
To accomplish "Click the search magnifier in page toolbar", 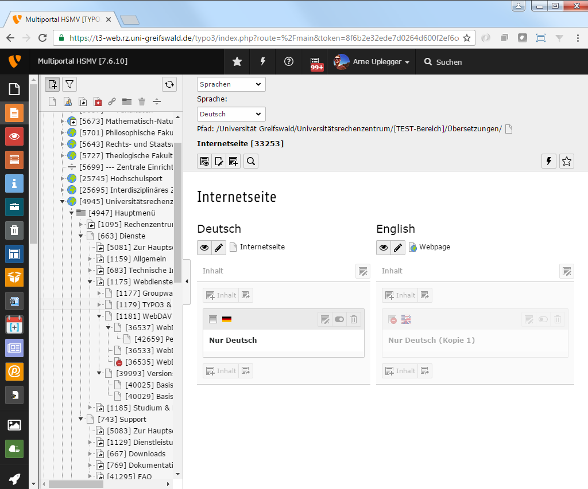I will (x=251, y=161).
